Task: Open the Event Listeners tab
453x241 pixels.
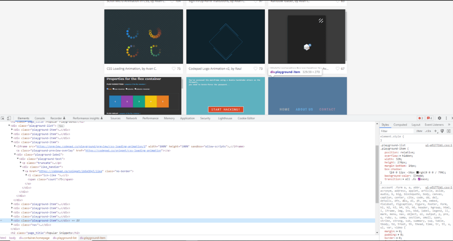Action: coord(434,124)
